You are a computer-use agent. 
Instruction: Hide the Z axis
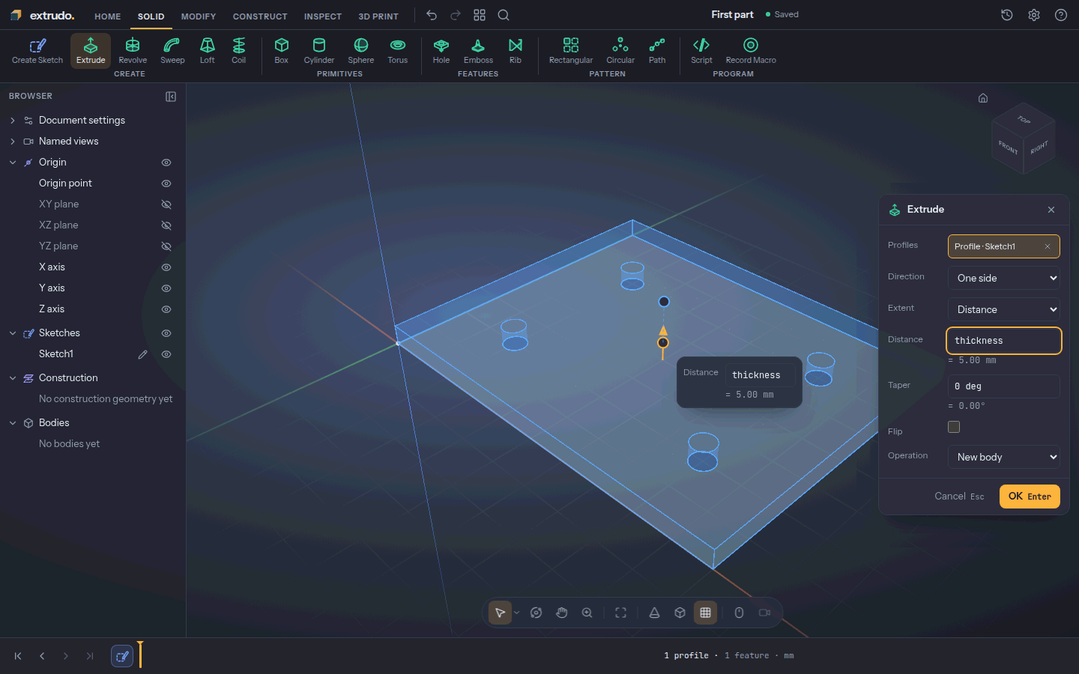pos(166,309)
